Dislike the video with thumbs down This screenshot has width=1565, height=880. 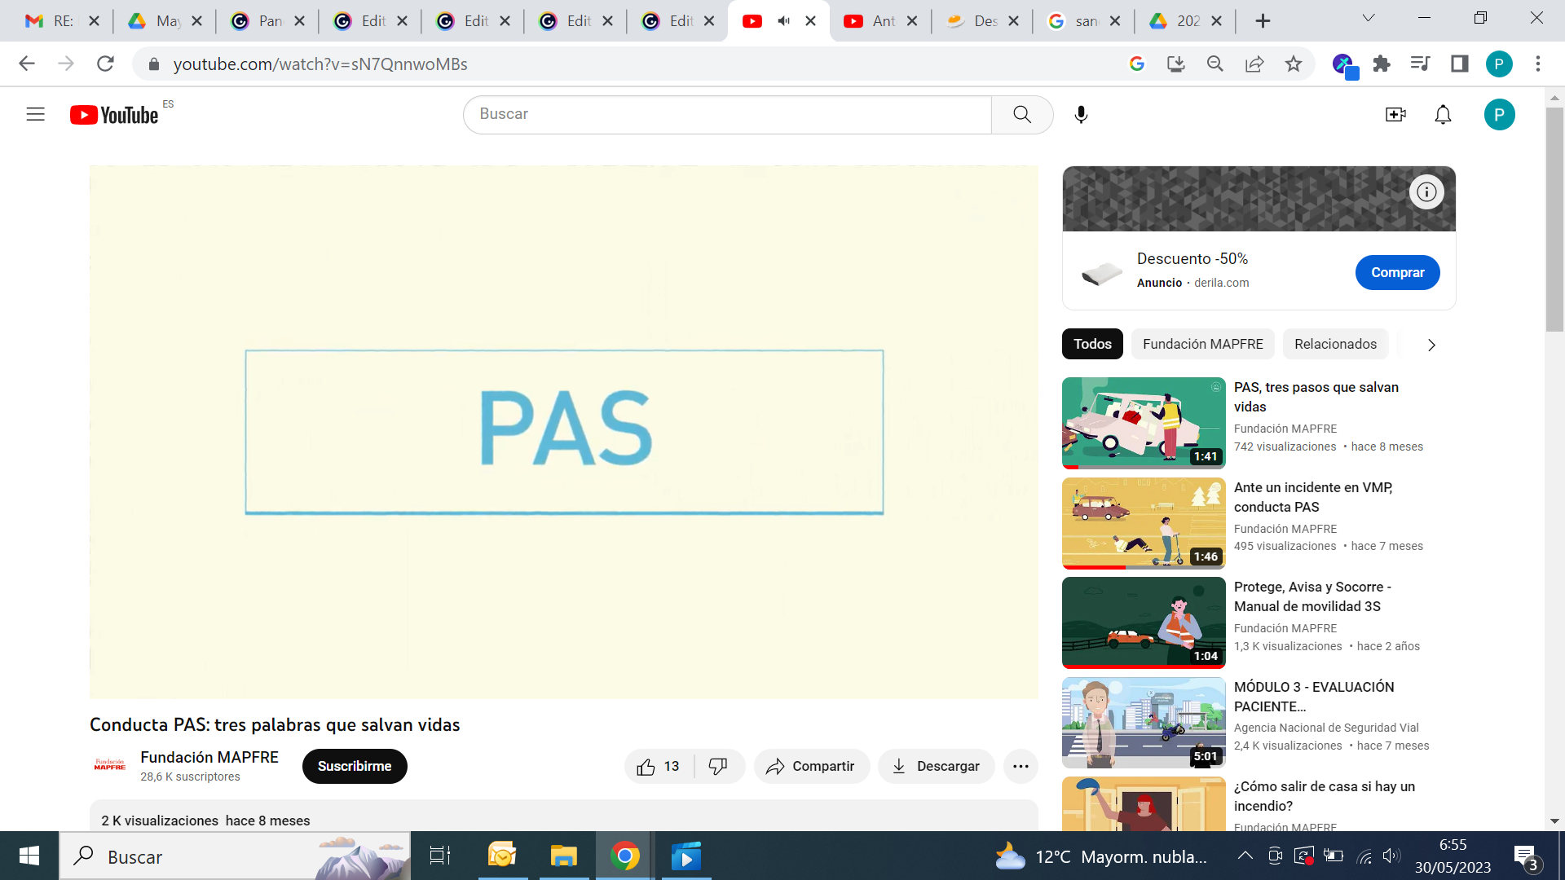[718, 766]
